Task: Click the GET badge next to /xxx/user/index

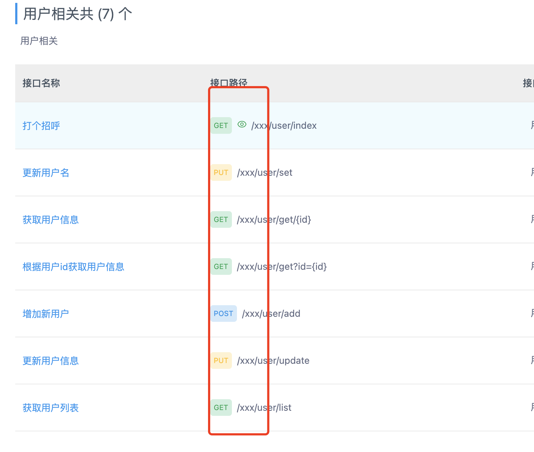Action: tap(221, 125)
